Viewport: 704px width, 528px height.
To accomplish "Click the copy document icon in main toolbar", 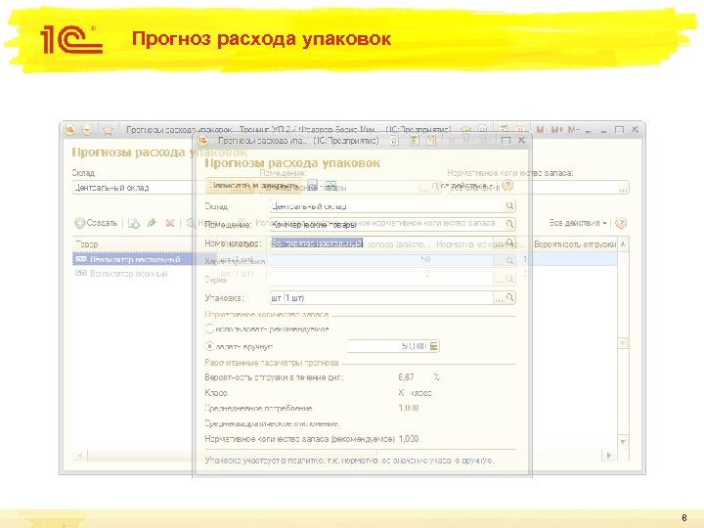I will [133, 223].
